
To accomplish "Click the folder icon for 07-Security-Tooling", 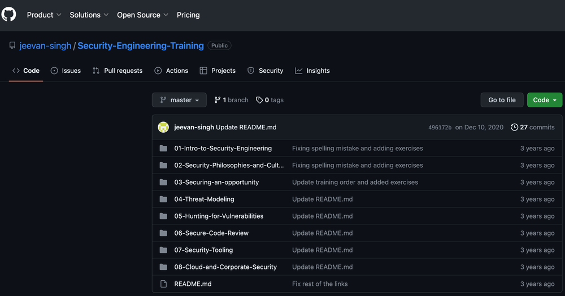I will 163,250.
